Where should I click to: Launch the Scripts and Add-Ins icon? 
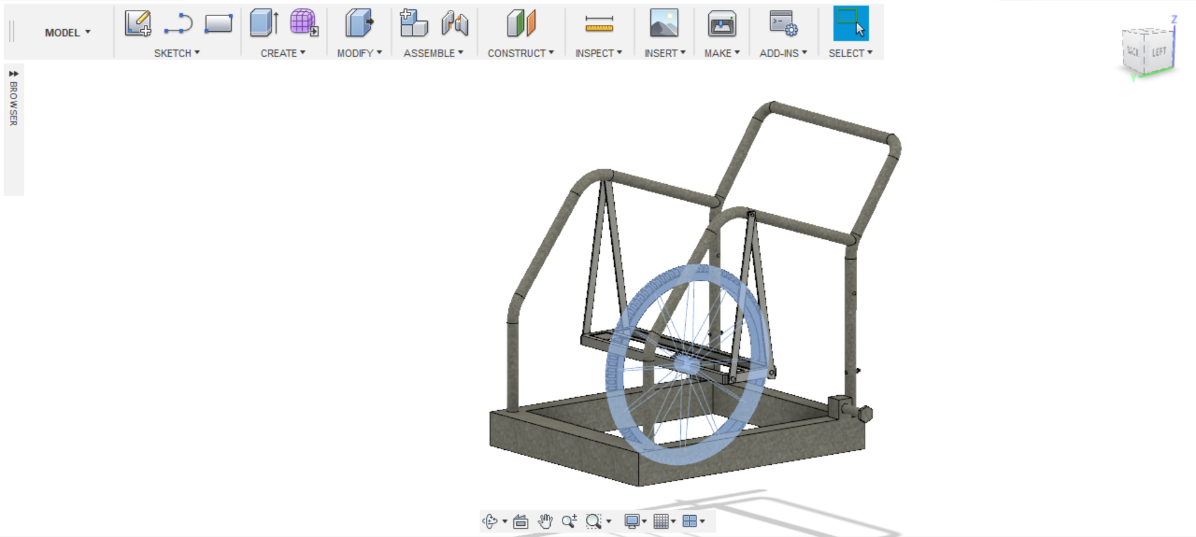coord(783,24)
